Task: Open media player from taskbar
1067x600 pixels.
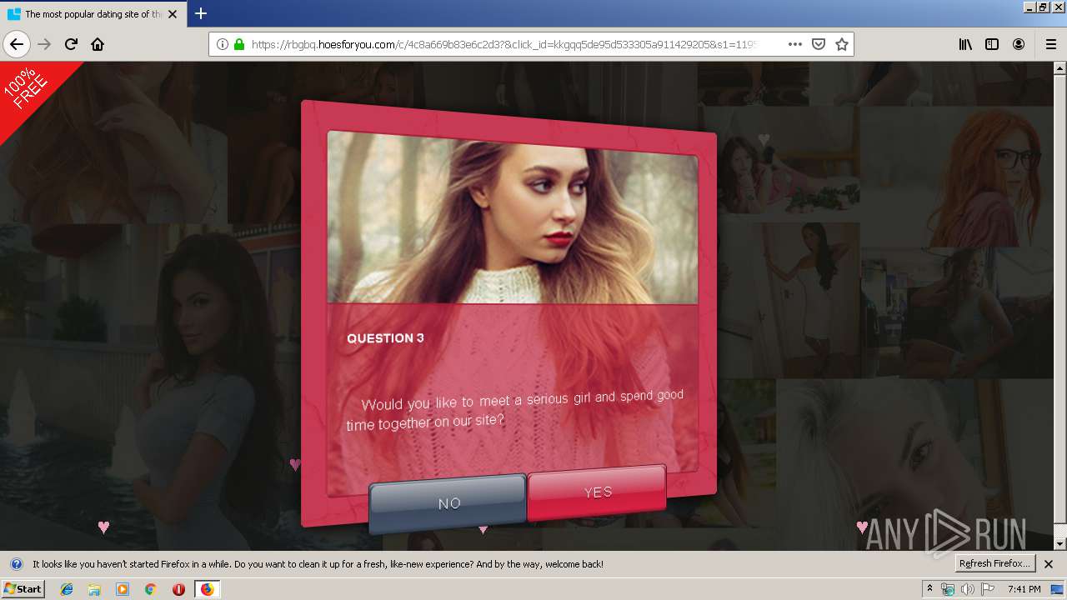Action: [123, 589]
